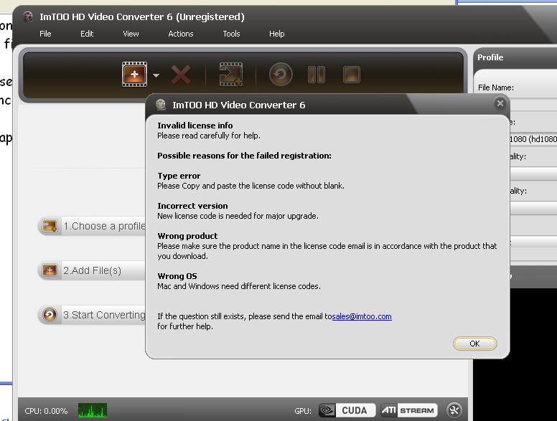Open the wrench settings icon in status bar

454,410
